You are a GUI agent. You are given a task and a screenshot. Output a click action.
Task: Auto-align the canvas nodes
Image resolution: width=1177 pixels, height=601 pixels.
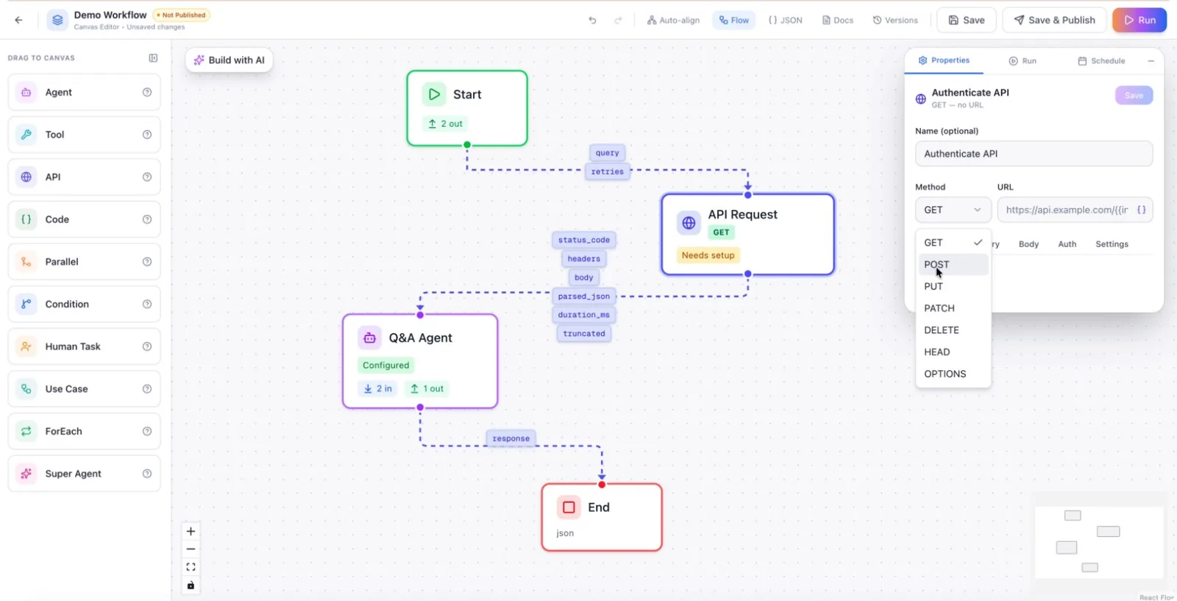(673, 20)
